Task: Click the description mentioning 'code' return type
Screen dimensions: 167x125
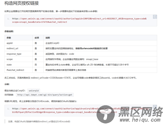Action: [x=100, y=54]
